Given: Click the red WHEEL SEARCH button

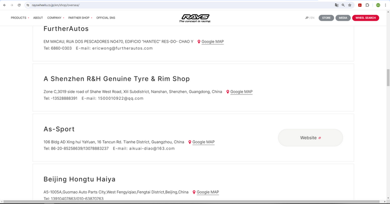Looking at the screenshot, I should point(365,18).
